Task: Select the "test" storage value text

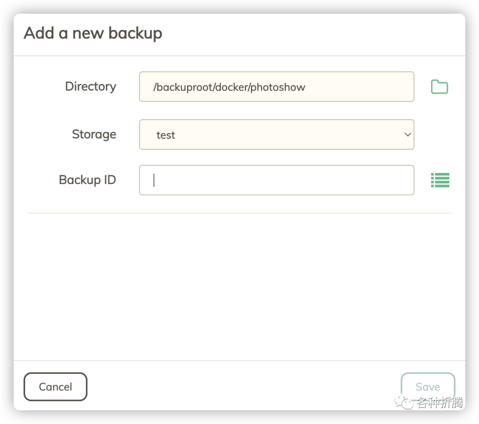Action: click(x=166, y=135)
